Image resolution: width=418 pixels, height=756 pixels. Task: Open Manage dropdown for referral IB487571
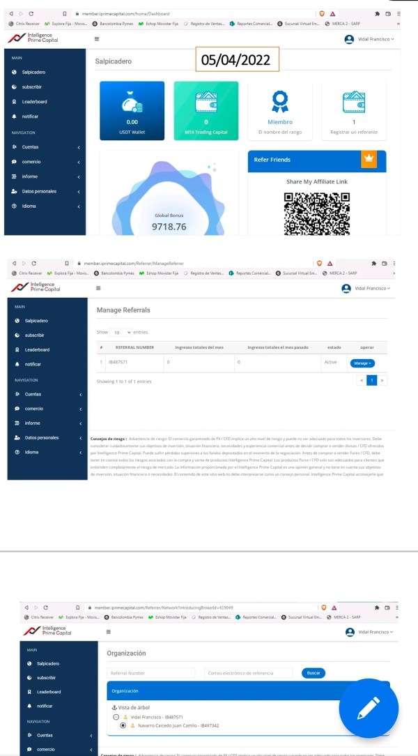[x=362, y=363]
